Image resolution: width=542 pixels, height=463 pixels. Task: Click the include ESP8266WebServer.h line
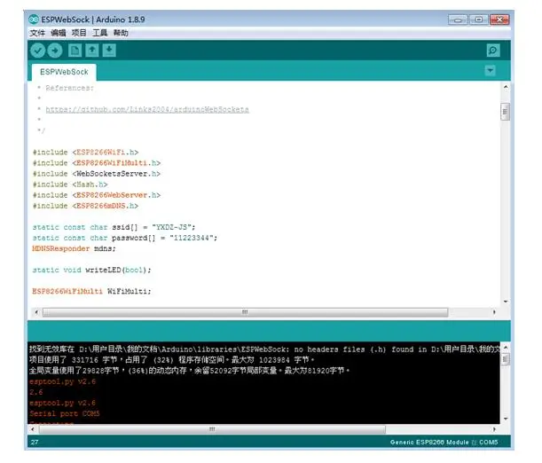97,195
